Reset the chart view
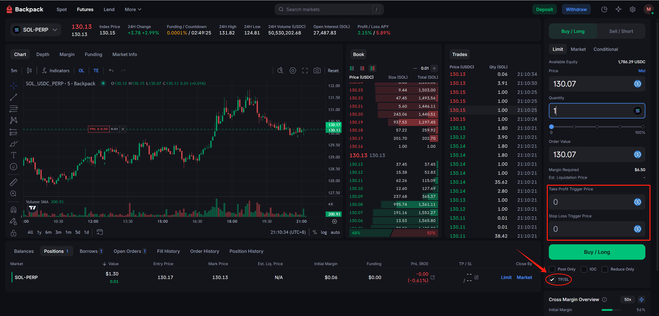Image resolution: width=659 pixels, height=316 pixels. (333, 70)
